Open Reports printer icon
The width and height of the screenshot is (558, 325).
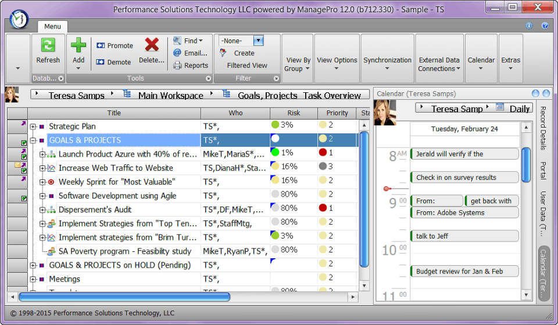[177, 66]
